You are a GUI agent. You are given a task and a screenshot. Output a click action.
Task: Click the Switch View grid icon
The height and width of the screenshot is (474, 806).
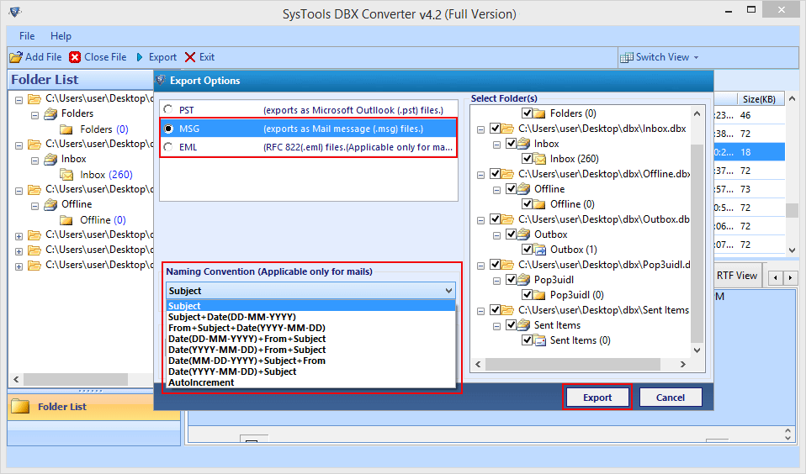[x=626, y=57]
